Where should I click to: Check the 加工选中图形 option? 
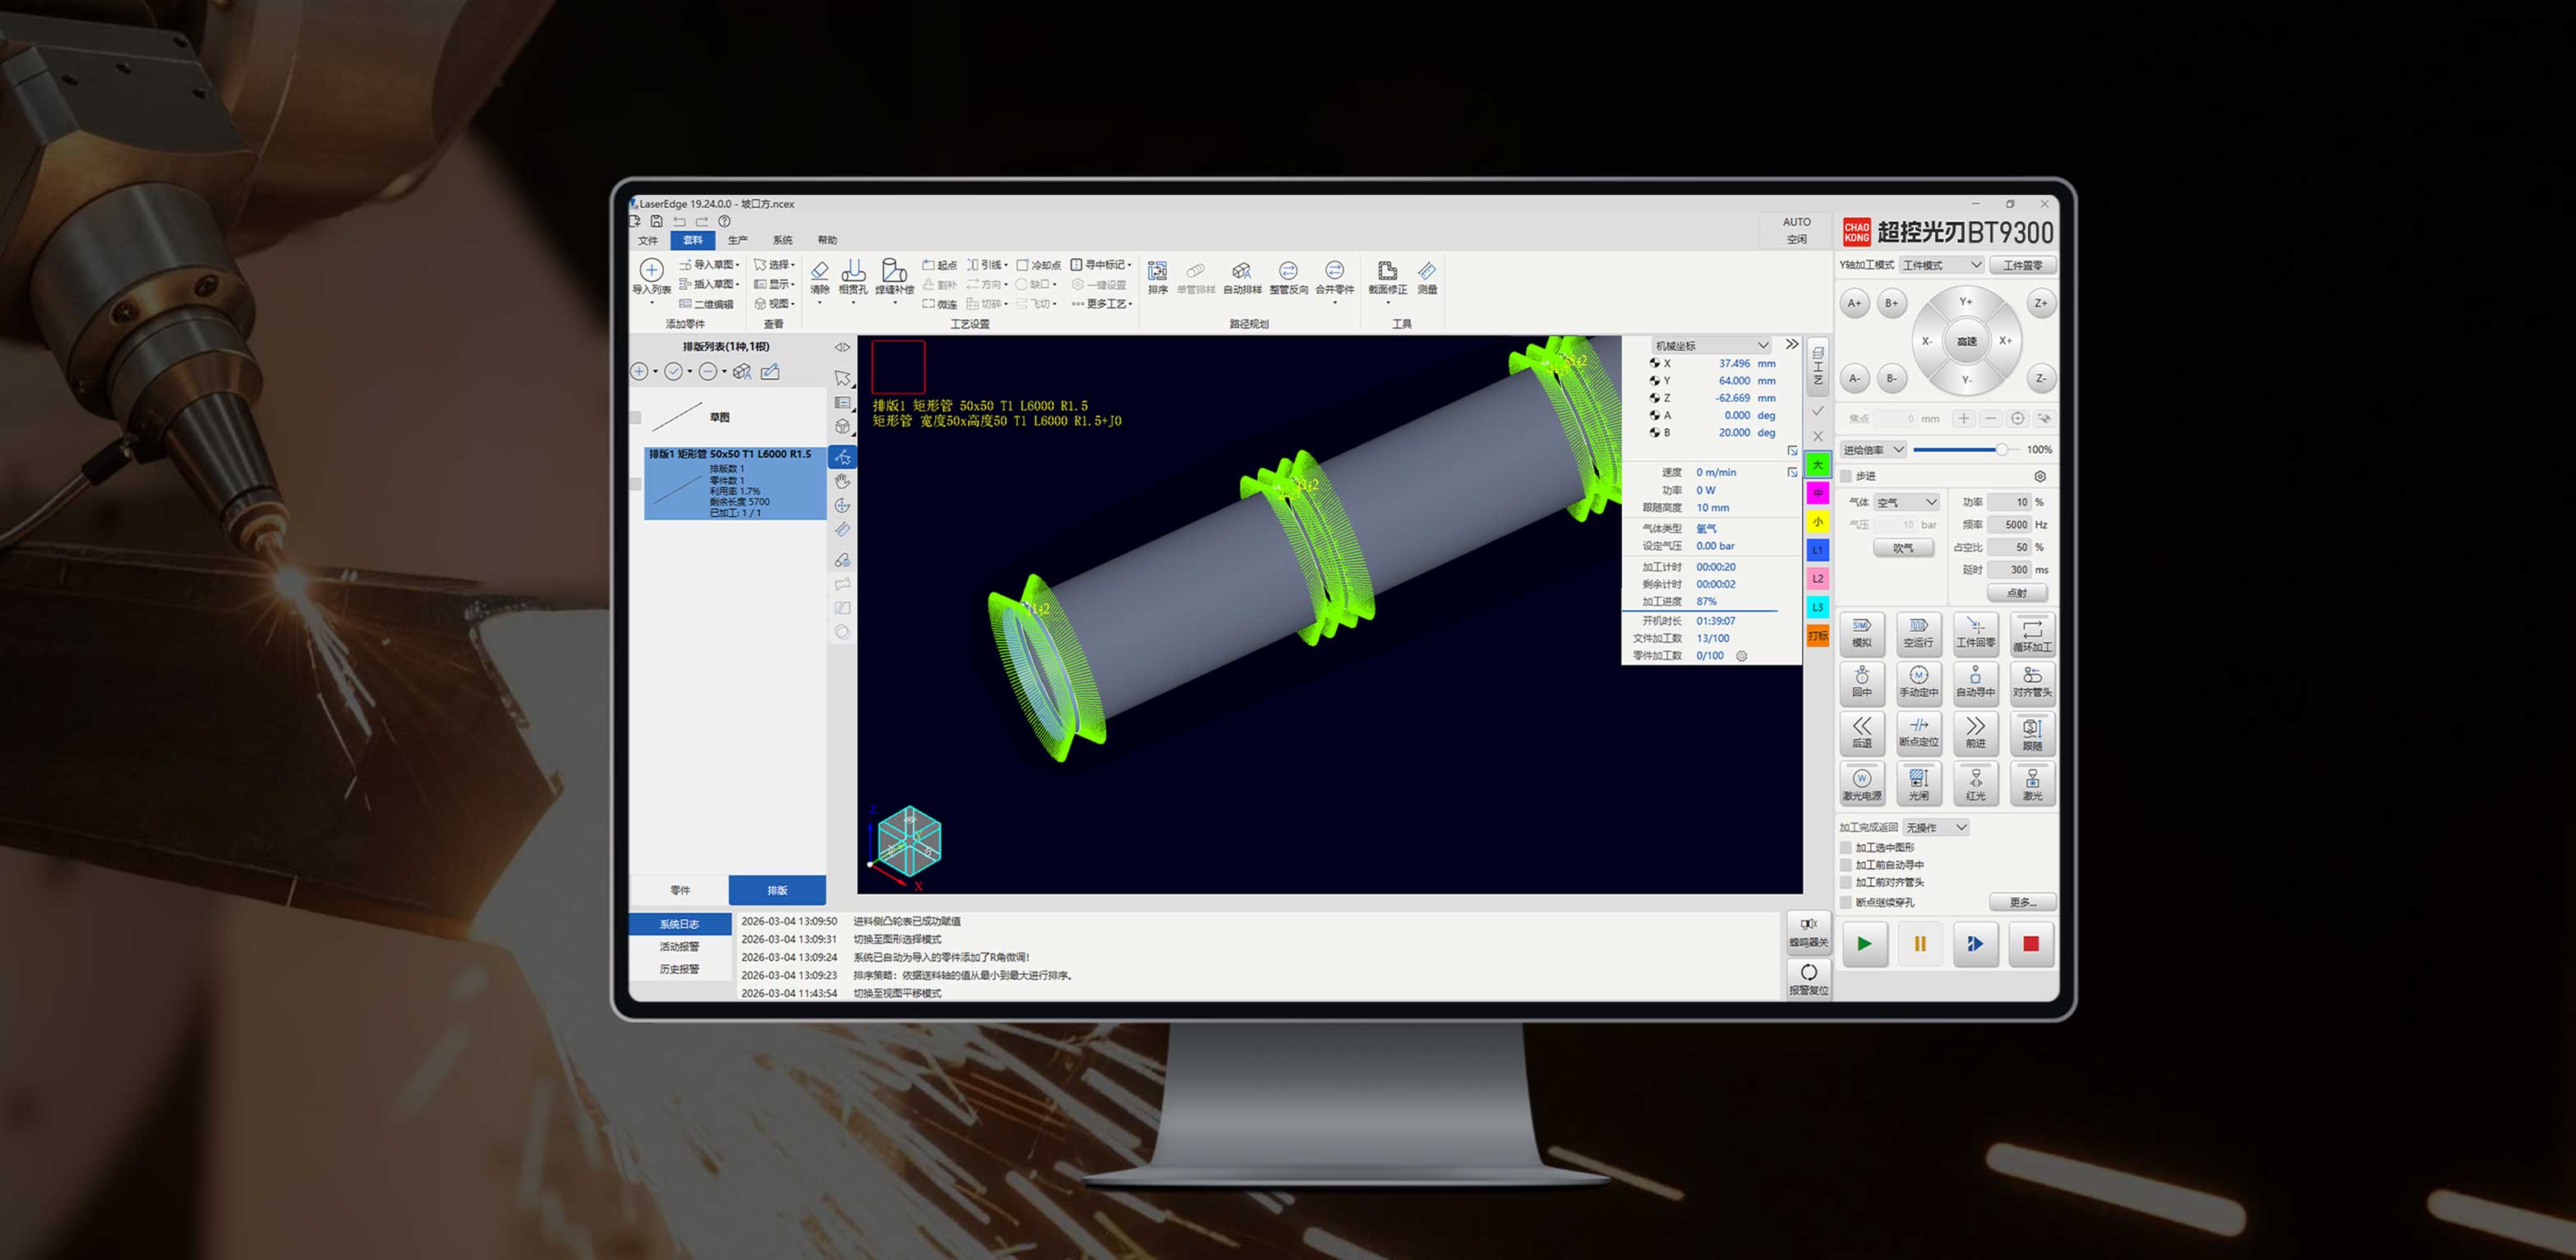pos(1846,847)
